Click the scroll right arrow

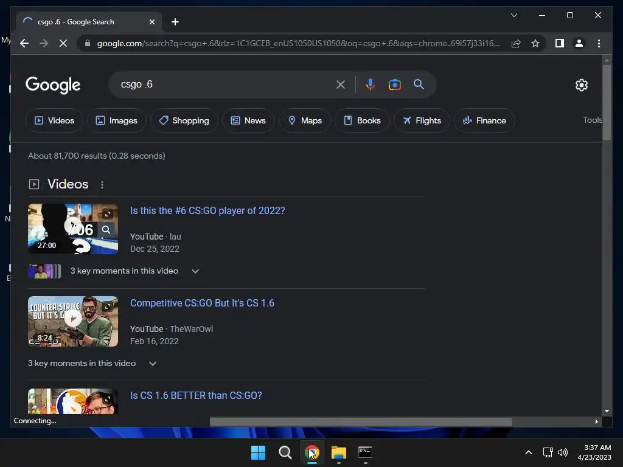coord(596,421)
